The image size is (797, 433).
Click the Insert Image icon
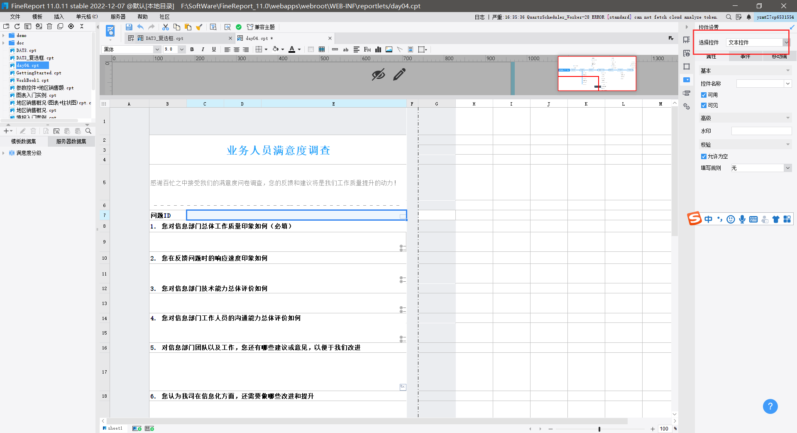pos(389,49)
